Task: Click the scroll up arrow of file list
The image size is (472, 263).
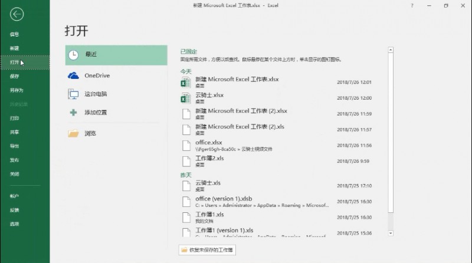Action: pos(391,50)
